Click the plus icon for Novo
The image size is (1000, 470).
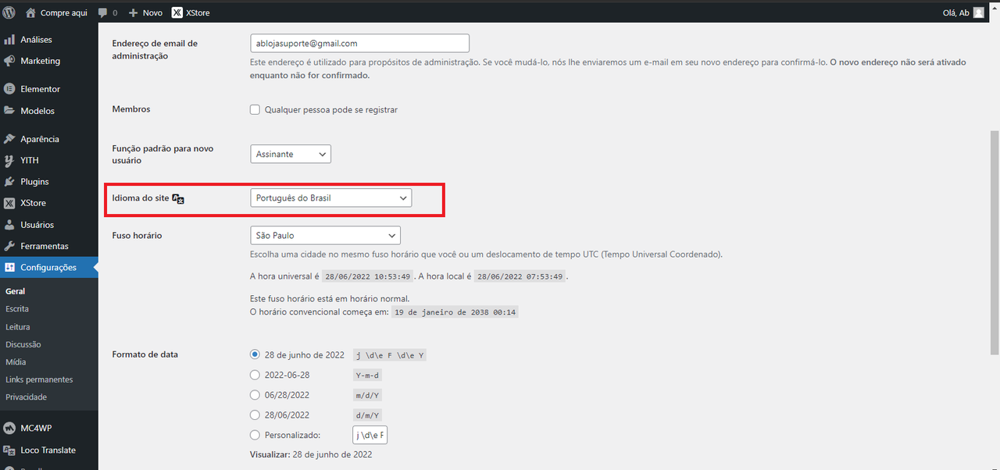pyautogui.click(x=133, y=12)
